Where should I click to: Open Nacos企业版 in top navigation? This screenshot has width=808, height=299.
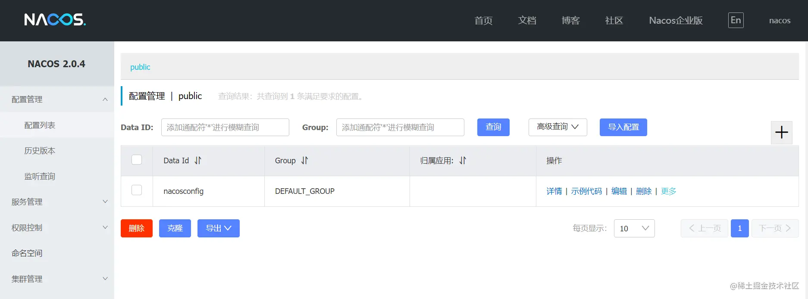click(x=676, y=21)
